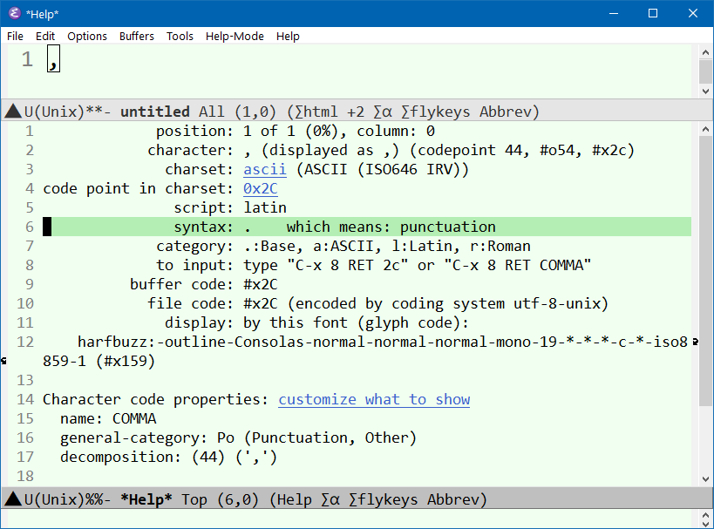Screen dimensions: 714x529
Task: Click the triangle icon on the untitled mode line
Action: point(12,112)
